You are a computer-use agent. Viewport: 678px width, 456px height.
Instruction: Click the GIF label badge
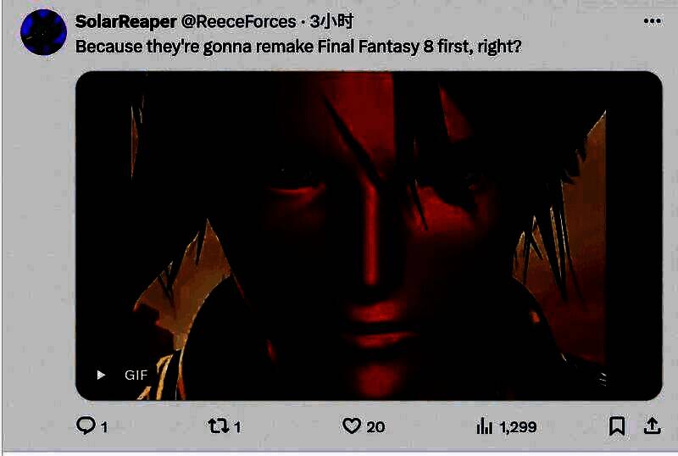[136, 375]
